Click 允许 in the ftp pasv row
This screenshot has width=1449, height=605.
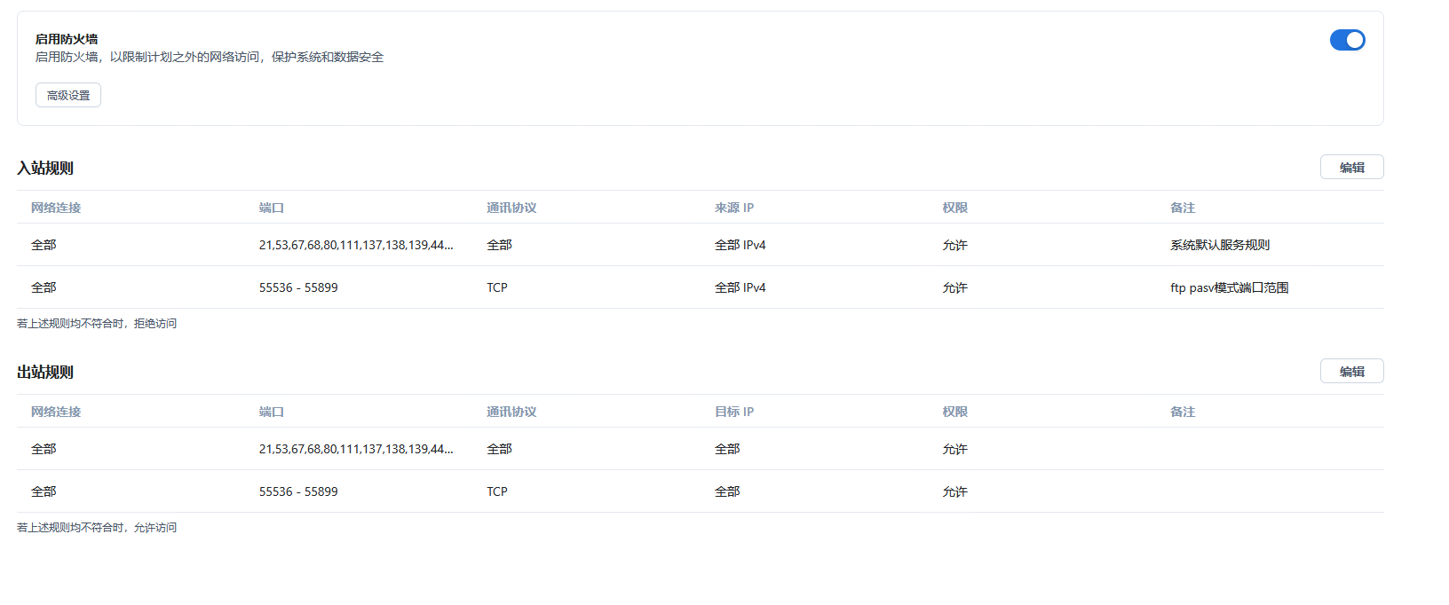pos(954,287)
